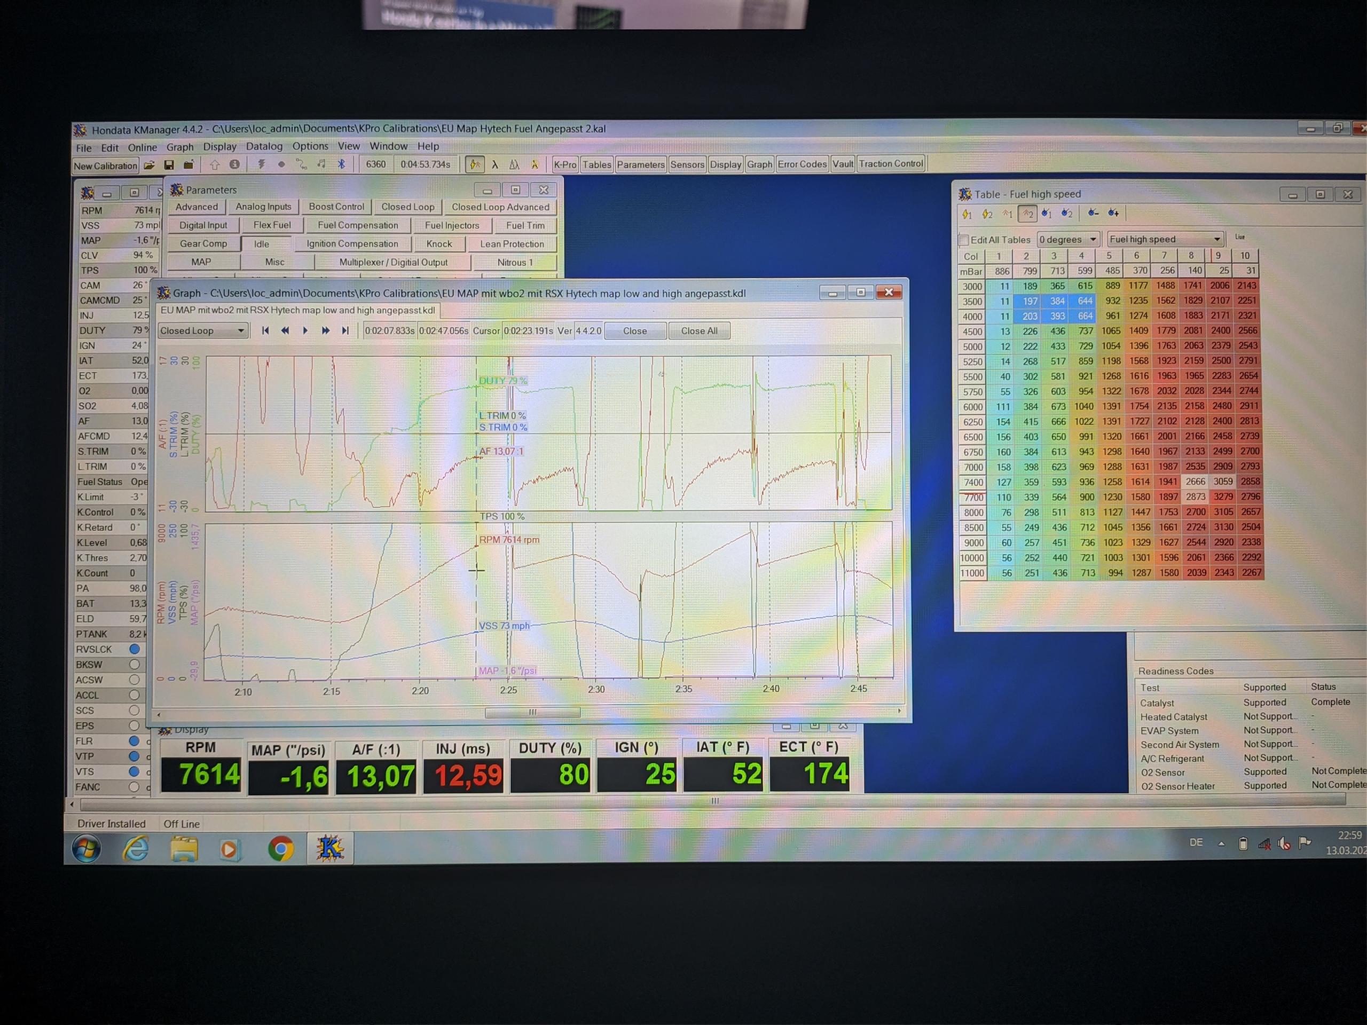The width and height of the screenshot is (1367, 1025).
Task: Select fuel table 2 icon in Table window
Action: coord(1067,213)
